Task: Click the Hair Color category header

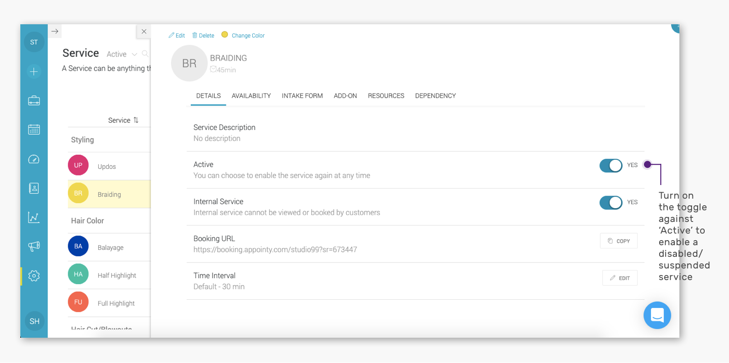Action: (x=88, y=221)
